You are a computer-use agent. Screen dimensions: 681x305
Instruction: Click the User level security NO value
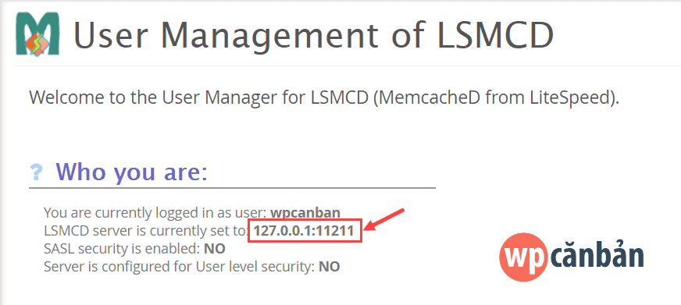coord(330,266)
